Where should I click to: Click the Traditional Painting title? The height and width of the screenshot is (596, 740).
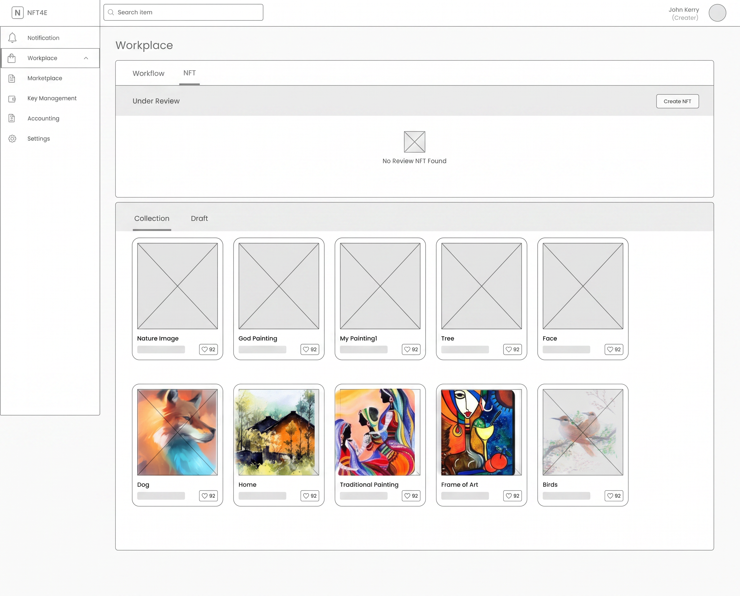(369, 485)
